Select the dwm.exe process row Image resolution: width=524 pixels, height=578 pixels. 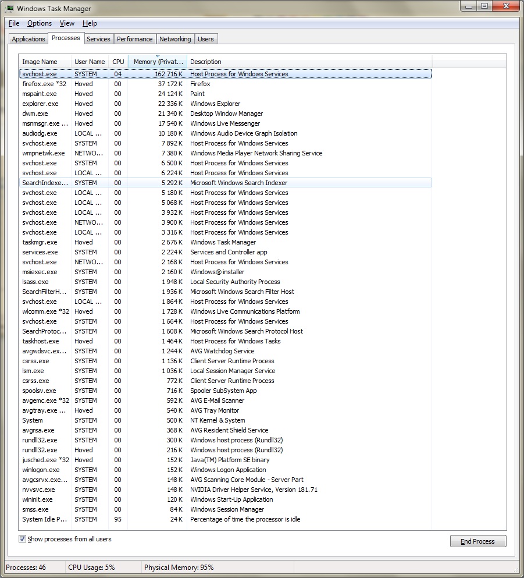point(225,114)
